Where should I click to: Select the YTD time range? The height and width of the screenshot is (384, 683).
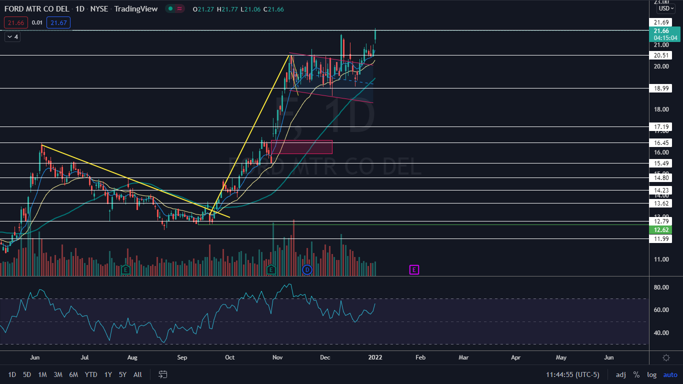coord(91,374)
